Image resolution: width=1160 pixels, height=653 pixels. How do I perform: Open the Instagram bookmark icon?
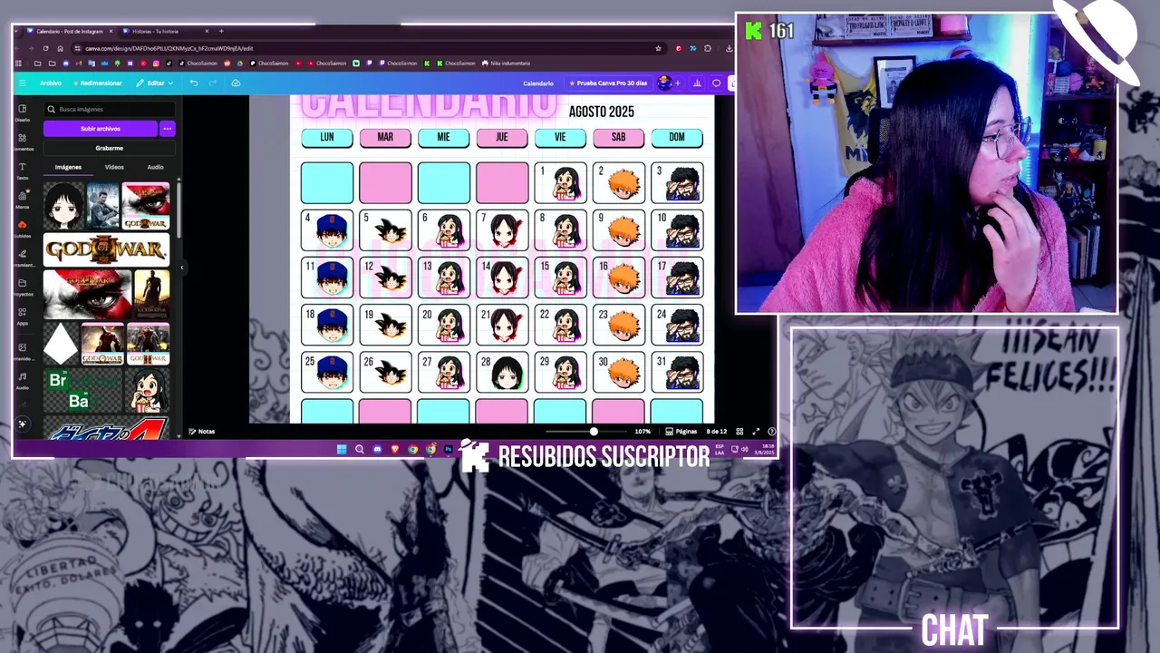point(156,63)
